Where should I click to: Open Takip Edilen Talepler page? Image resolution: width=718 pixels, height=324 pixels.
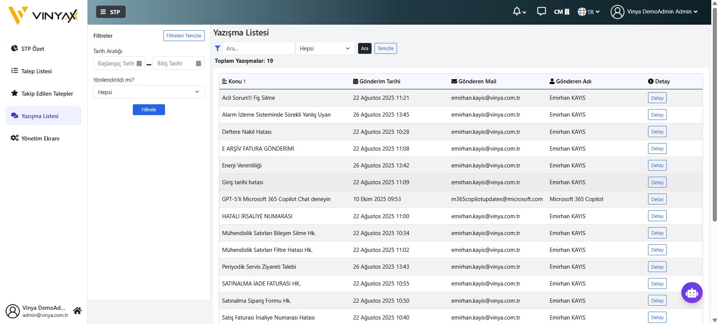[43, 93]
